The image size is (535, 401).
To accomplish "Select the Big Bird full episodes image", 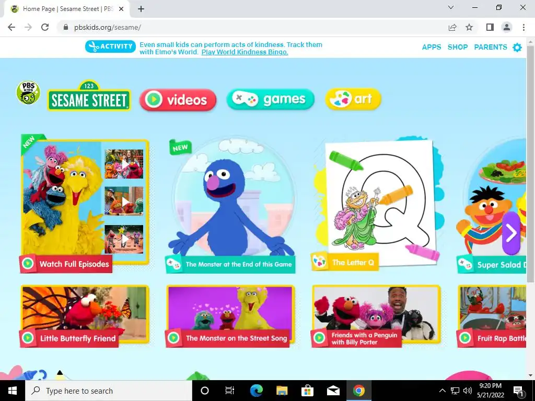I will 62,198.
